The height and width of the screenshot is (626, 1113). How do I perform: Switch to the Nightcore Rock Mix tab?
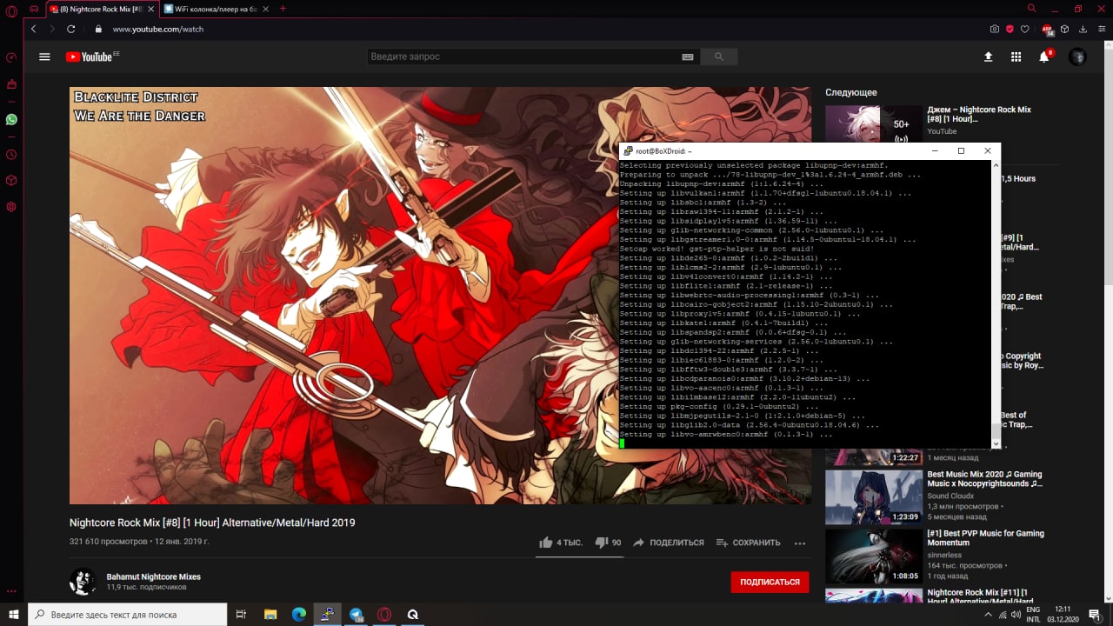[101, 9]
